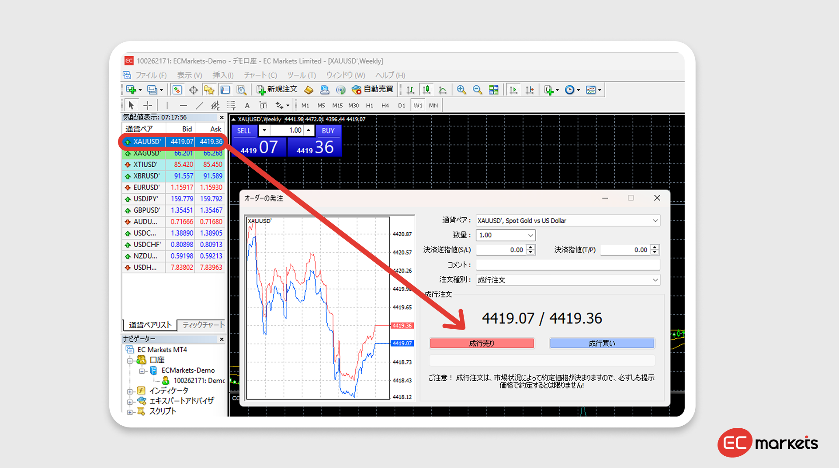Open the MetaEditor yellow book icon
The image size is (839, 468).
(x=309, y=90)
